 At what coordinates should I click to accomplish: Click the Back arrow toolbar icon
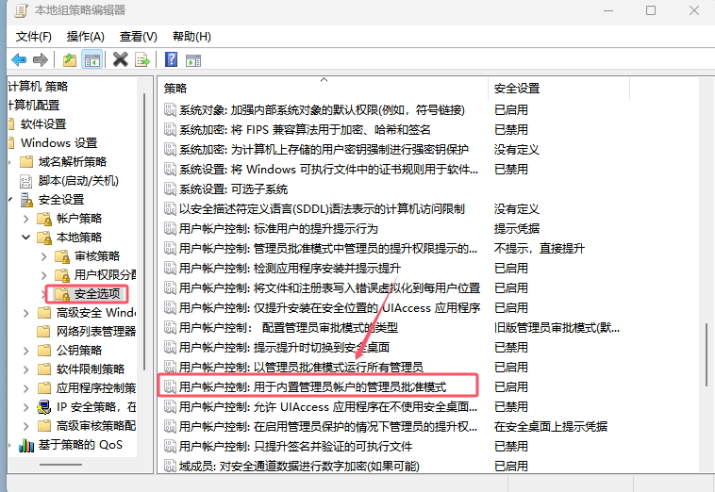(19, 60)
